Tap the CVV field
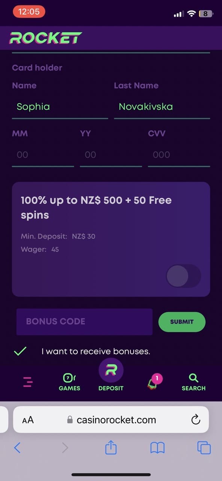 tap(179, 155)
